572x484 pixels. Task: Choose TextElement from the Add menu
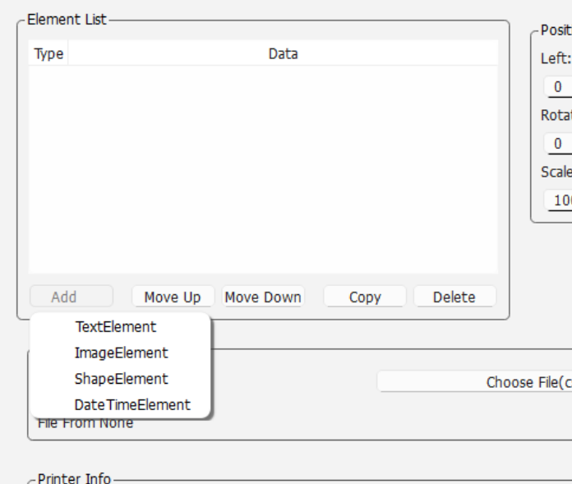pos(120,327)
